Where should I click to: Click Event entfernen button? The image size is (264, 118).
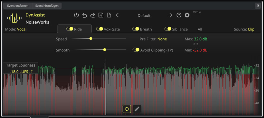(x=18, y=6)
